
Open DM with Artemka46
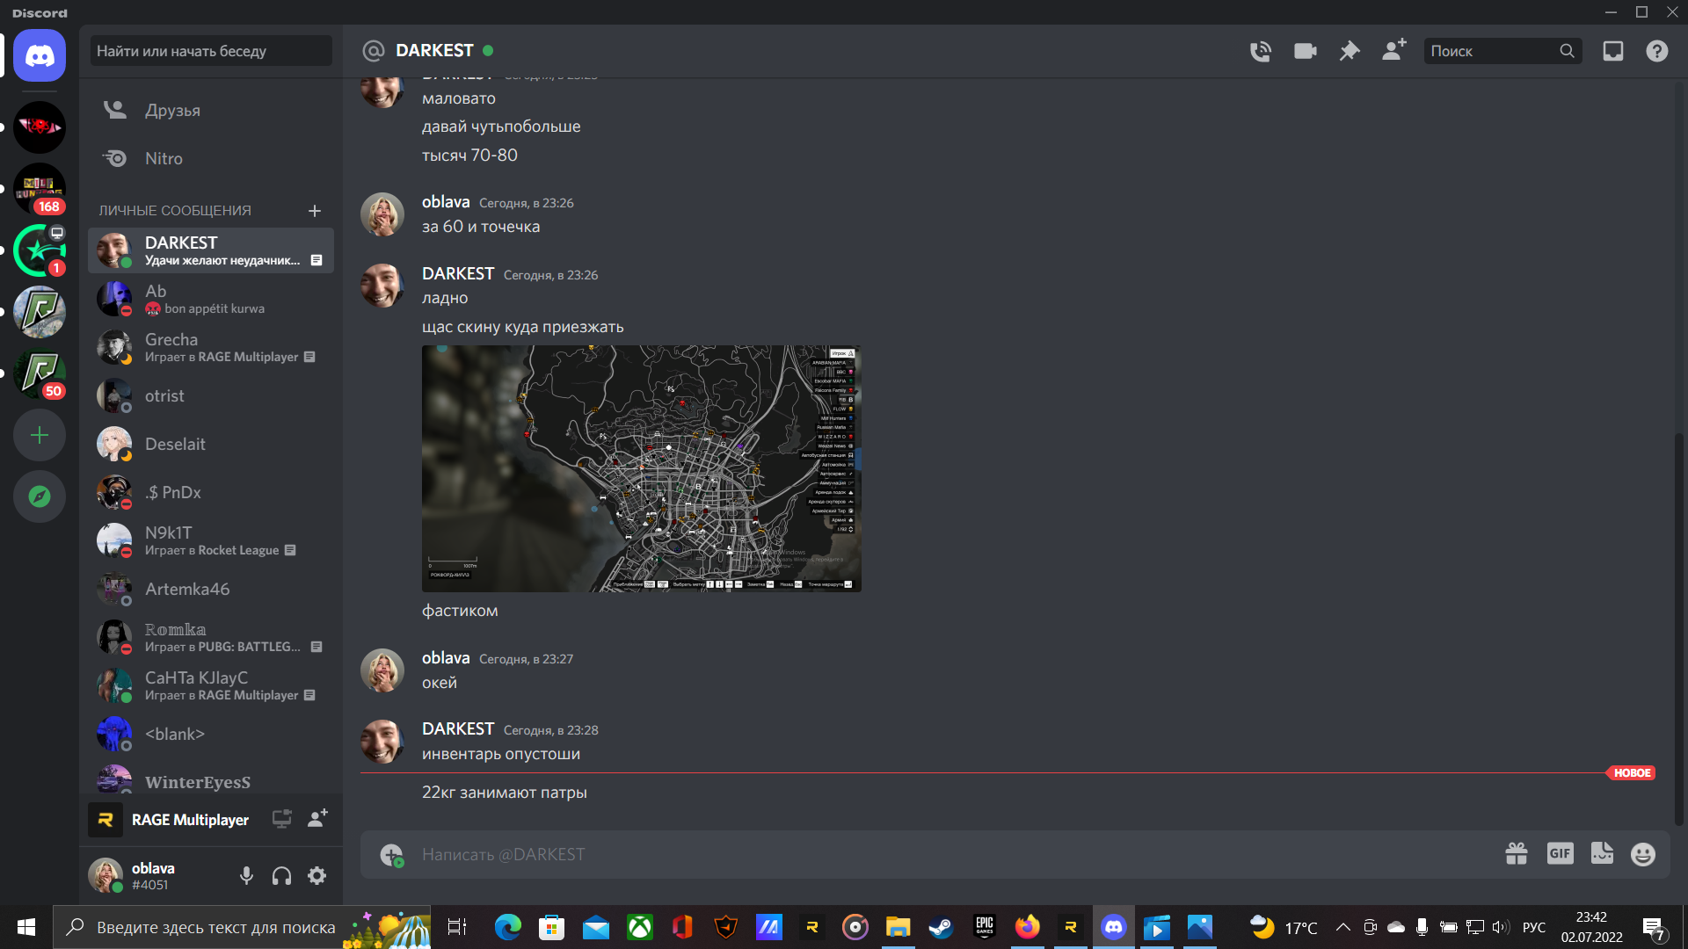click(x=211, y=589)
